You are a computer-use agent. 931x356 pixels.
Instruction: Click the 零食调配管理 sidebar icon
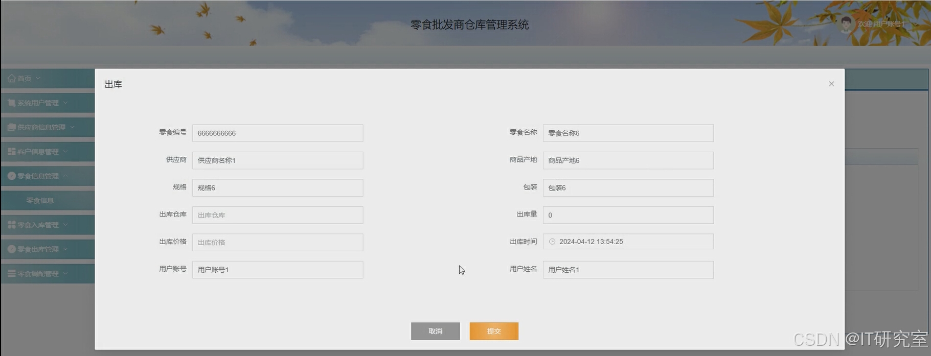coord(12,274)
